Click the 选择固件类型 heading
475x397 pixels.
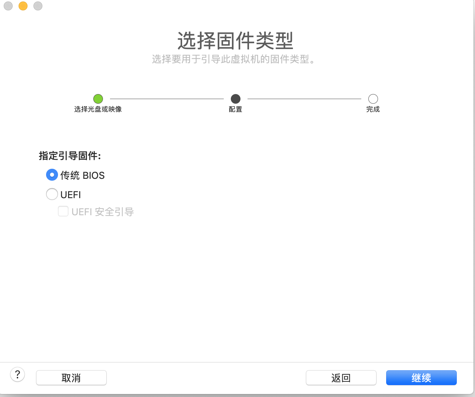tap(235, 41)
